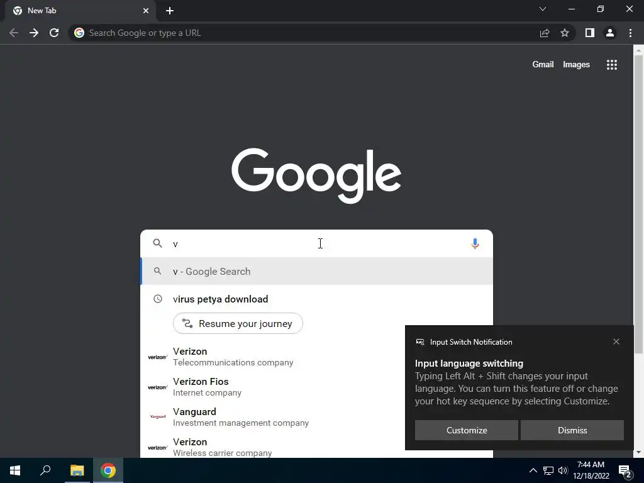Open the Google apps grid
Screen dimensions: 644x483
tap(612, 65)
